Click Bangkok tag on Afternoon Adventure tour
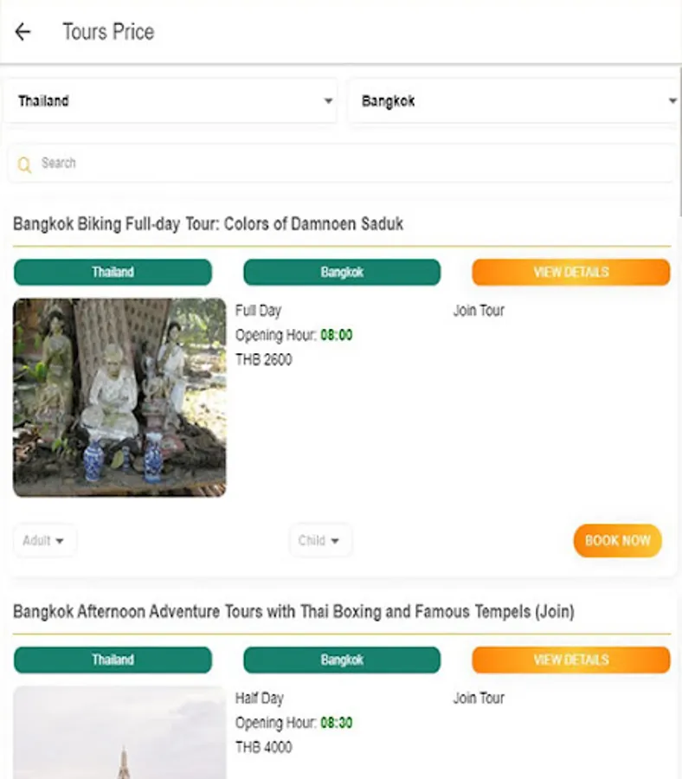 [342, 660]
